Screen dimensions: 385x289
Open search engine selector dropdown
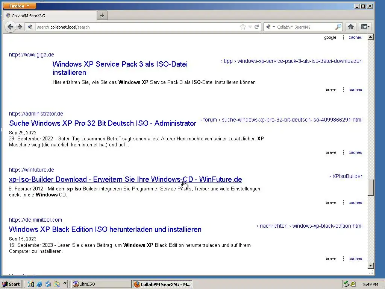click(270, 27)
